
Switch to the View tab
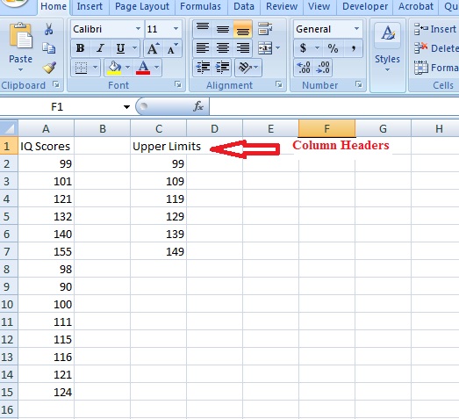pyautogui.click(x=319, y=6)
